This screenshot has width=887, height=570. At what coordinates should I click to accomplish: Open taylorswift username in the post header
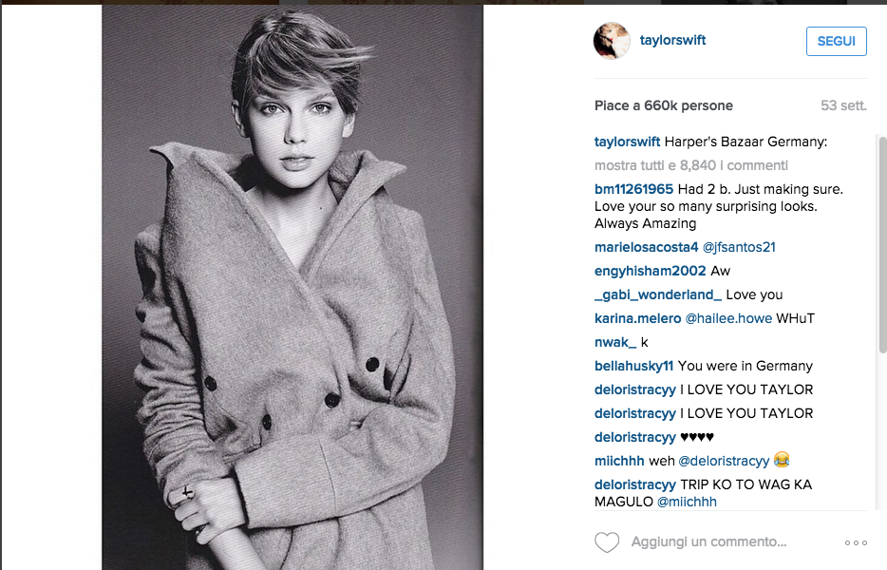click(x=672, y=40)
